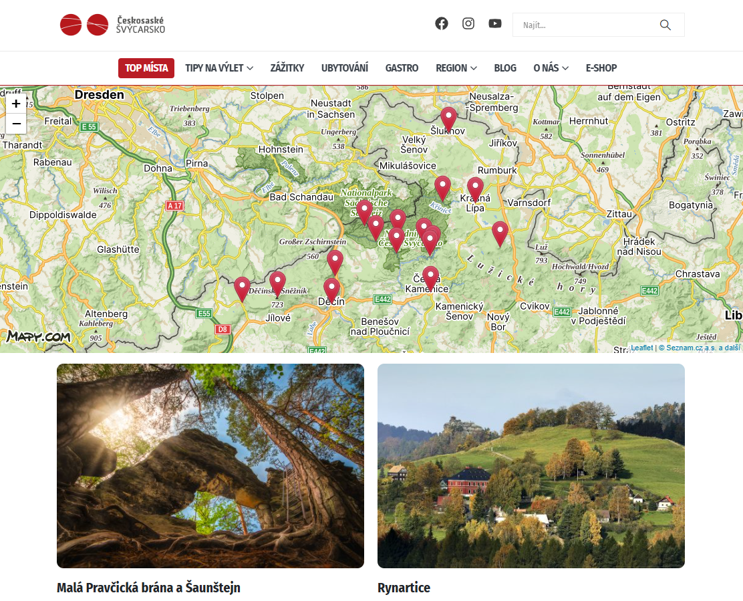Select the map pin over Děčín
This screenshot has width=743, height=601.
point(331,290)
